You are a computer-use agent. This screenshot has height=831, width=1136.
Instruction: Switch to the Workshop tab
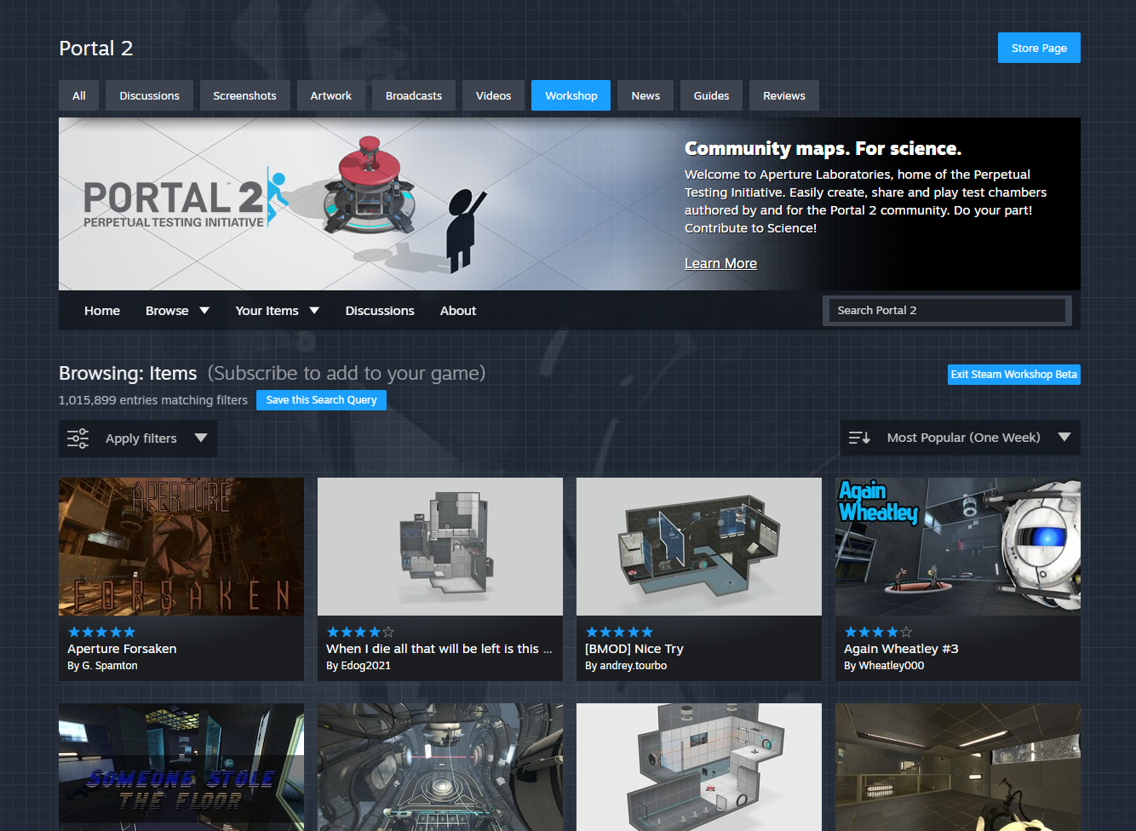[x=571, y=95]
